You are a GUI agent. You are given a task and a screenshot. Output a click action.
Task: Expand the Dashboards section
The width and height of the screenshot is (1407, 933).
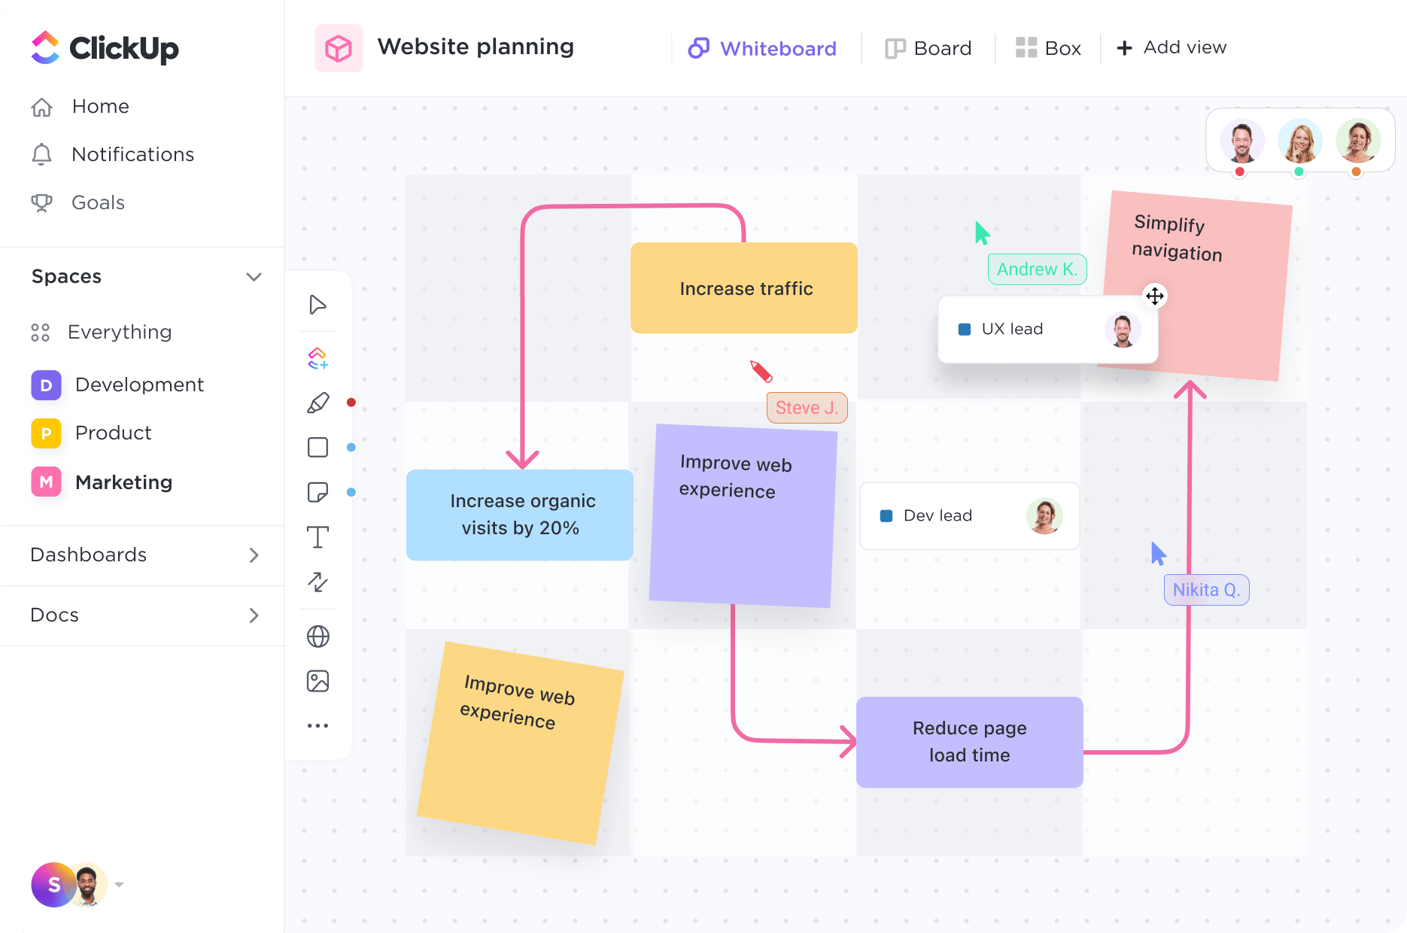point(254,555)
